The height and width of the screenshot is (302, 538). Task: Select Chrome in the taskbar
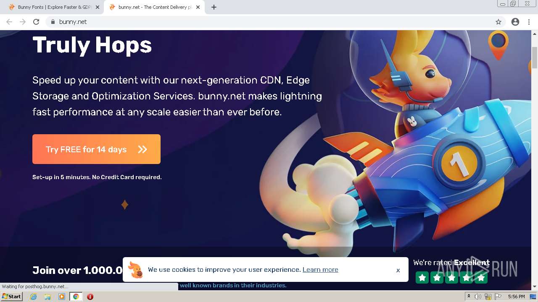click(x=76, y=297)
